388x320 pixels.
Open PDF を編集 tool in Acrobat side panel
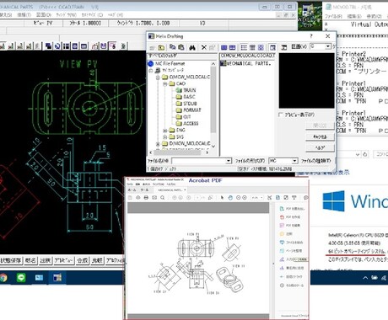(290, 226)
